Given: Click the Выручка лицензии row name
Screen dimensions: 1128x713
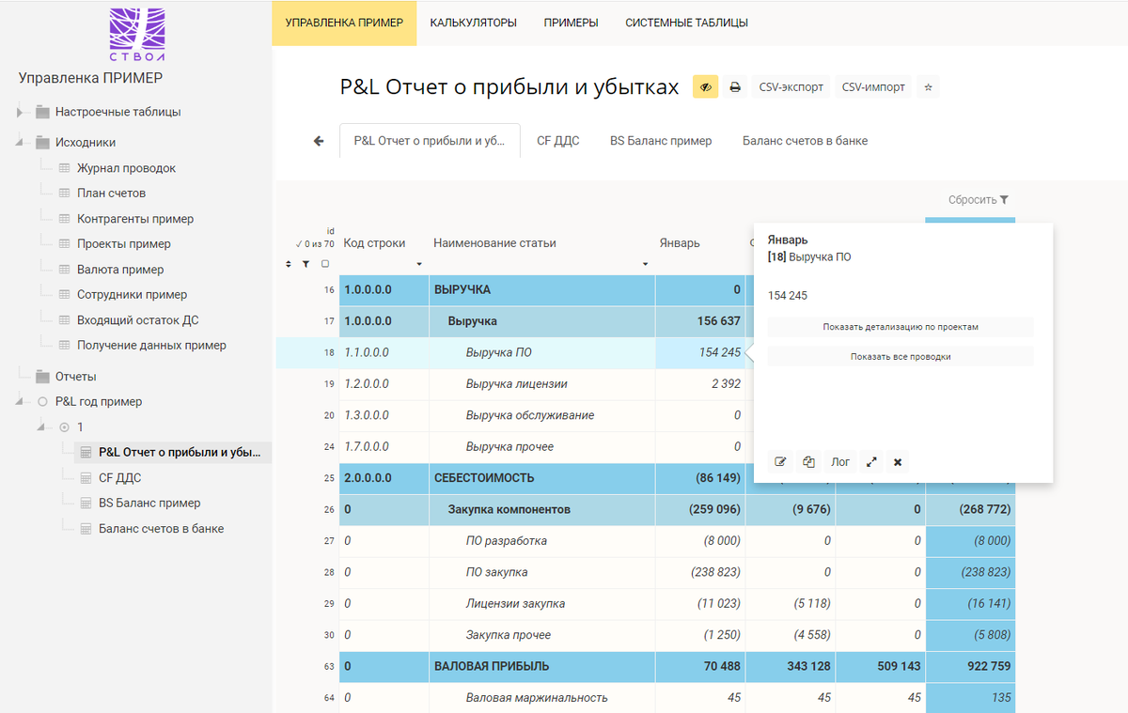Looking at the screenshot, I should coord(516,384).
